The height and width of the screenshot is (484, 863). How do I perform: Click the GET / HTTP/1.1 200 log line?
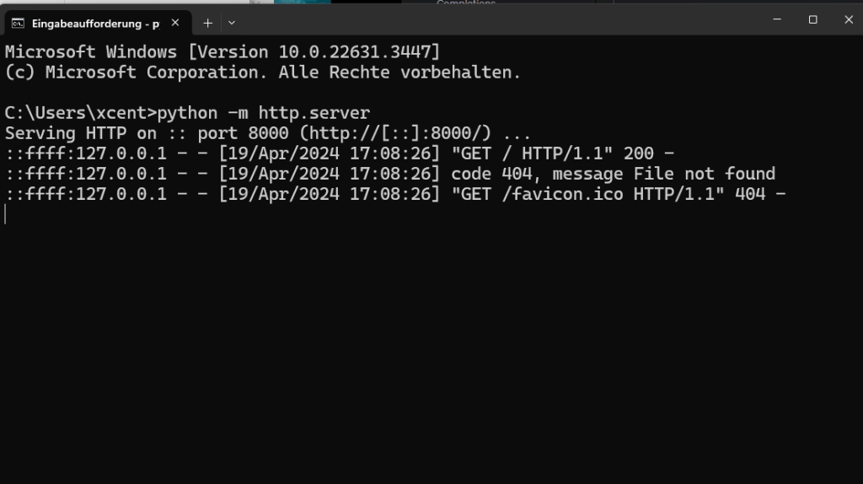340,153
